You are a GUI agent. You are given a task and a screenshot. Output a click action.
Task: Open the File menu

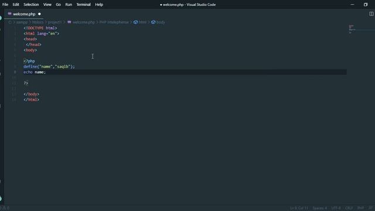click(5, 5)
